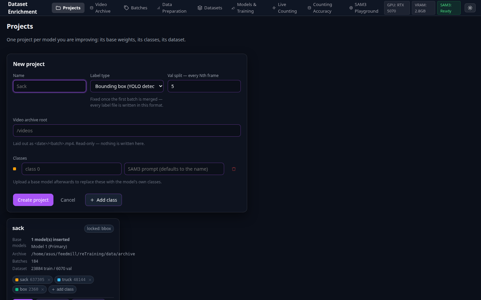Screen dimensions: 481x300
Task: Click the Val split Nth frame field
Action: pyautogui.click(x=204, y=86)
